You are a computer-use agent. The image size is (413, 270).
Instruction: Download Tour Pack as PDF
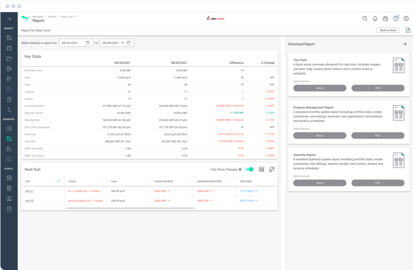pyautogui.click(x=378, y=88)
